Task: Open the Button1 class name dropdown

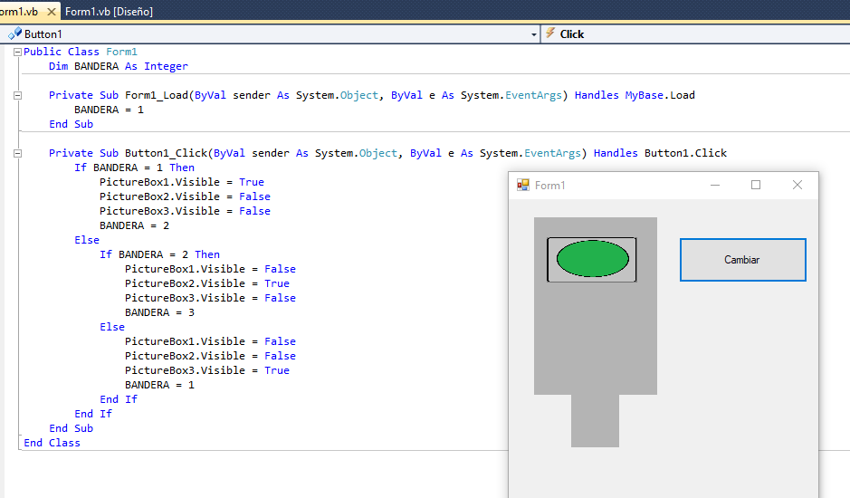Action: tap(533, 34)
